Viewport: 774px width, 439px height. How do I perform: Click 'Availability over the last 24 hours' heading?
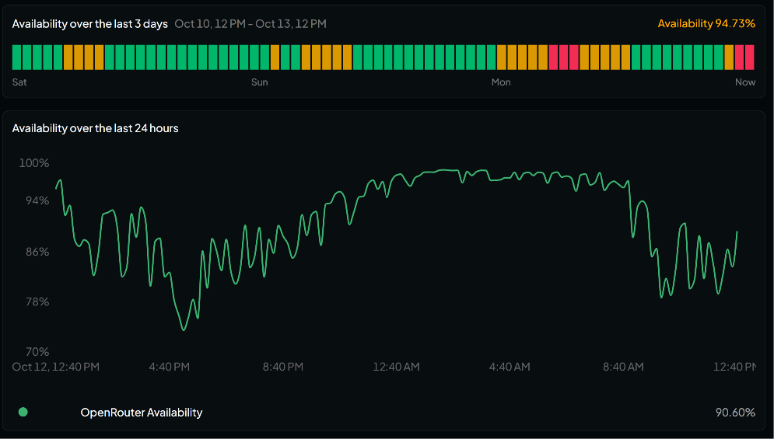click(x=95, y=128)
